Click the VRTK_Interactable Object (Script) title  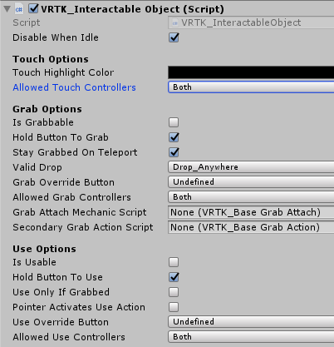132,9
